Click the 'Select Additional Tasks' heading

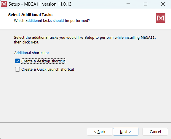click(x=30, y=14)
